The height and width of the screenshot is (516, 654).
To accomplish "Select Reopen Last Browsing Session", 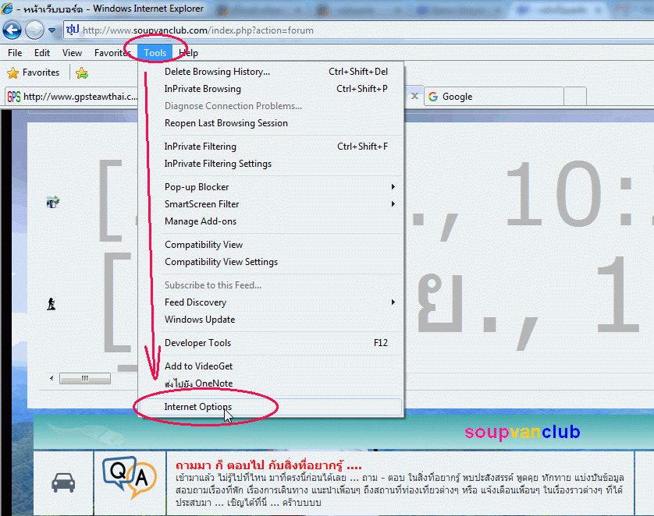I will pyautogui.click(x=271, y=123).
